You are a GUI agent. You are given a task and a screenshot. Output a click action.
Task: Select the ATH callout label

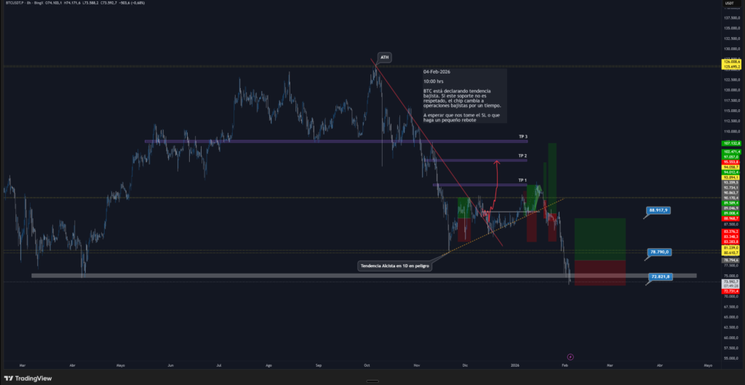click(384, 58)
